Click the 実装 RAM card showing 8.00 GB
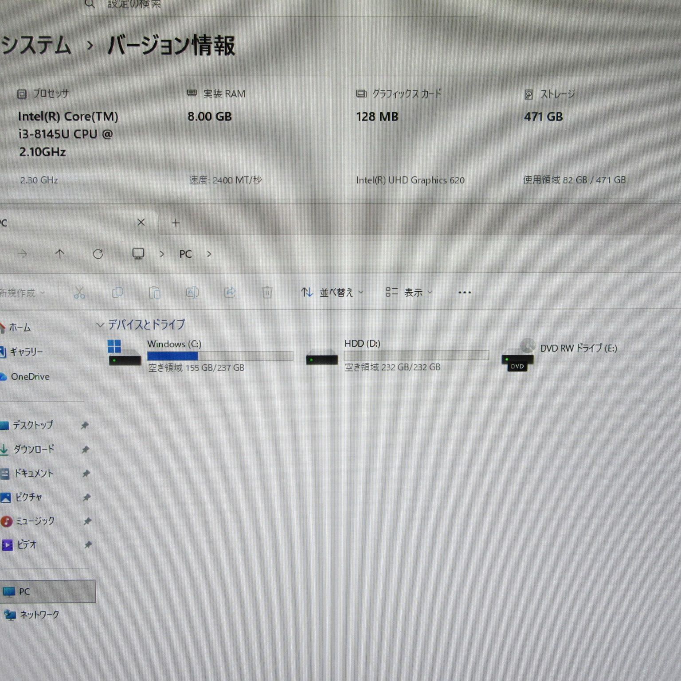This screenshot has width=681, height=681. pyautogui.click(x=254, y=137)
